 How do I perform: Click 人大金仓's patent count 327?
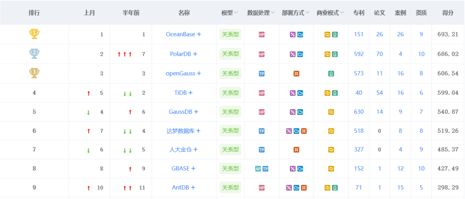[359, 150]
